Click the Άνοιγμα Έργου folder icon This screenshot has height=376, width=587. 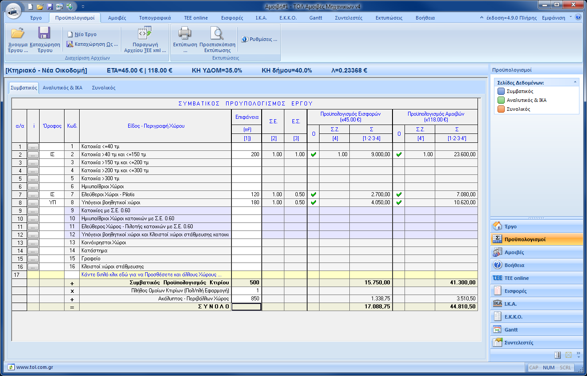click(18, 33)
